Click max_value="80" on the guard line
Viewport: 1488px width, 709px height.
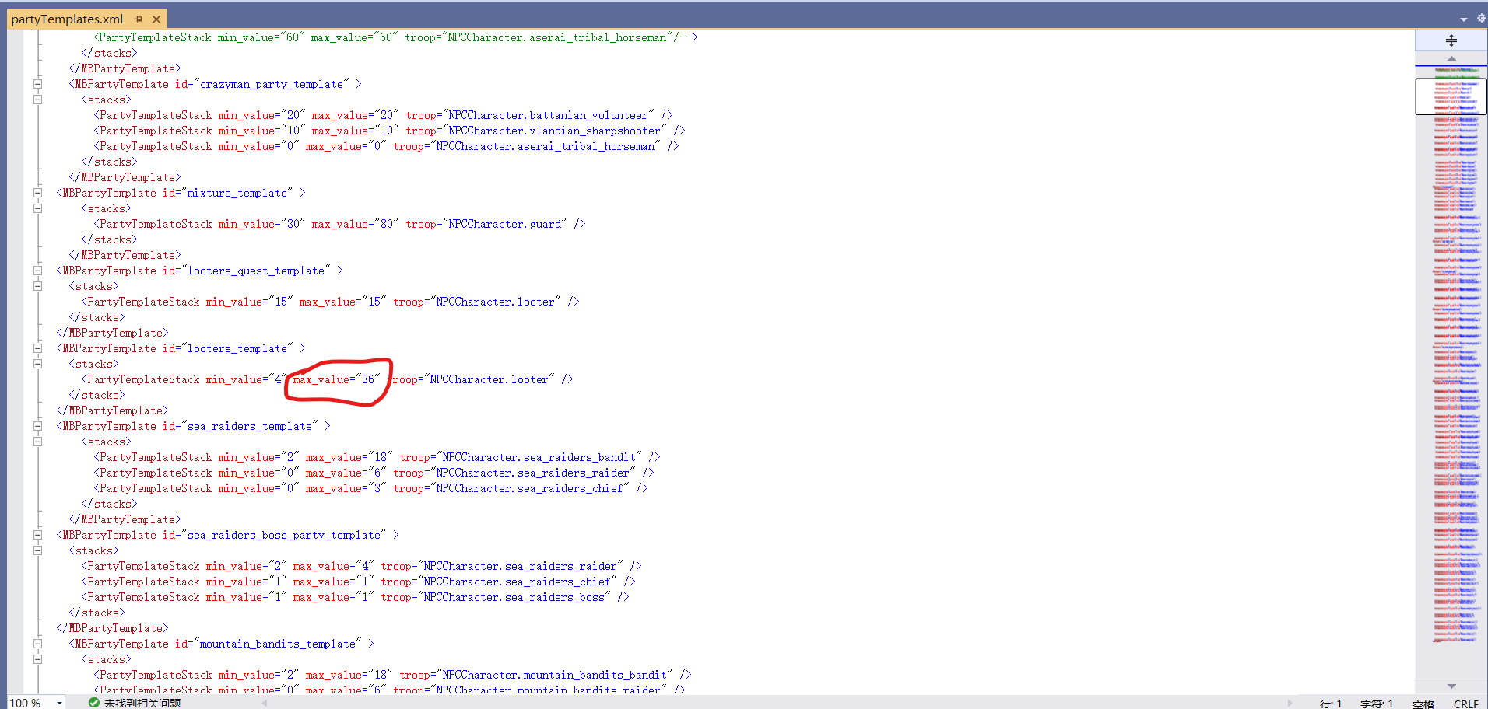(x=356, y=224)
